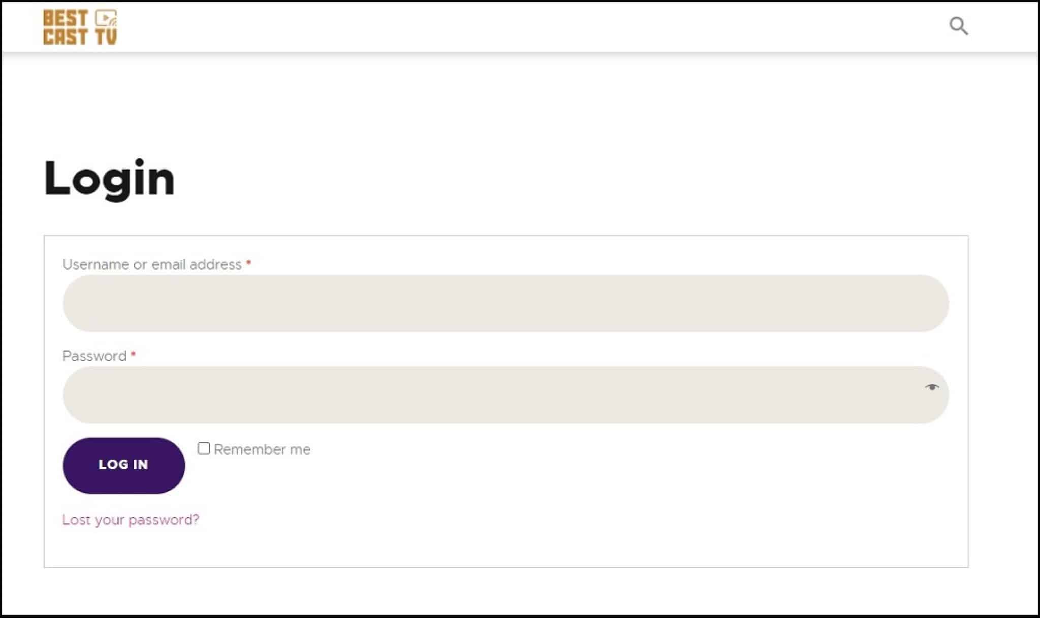
Task: Click the word BEST in the logo
Action: point(66,18)
